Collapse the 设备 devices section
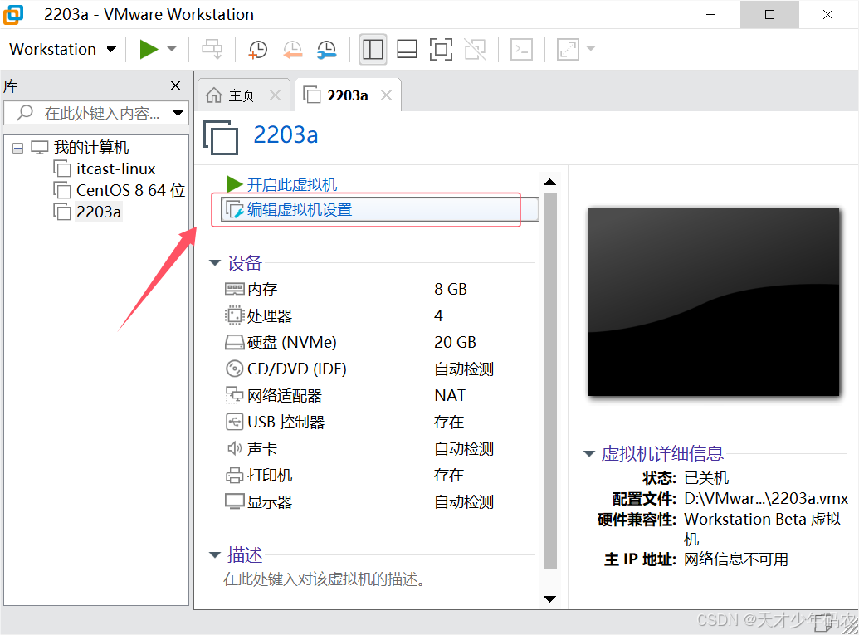This screenshot has height=635, width=859. [215, 263]
